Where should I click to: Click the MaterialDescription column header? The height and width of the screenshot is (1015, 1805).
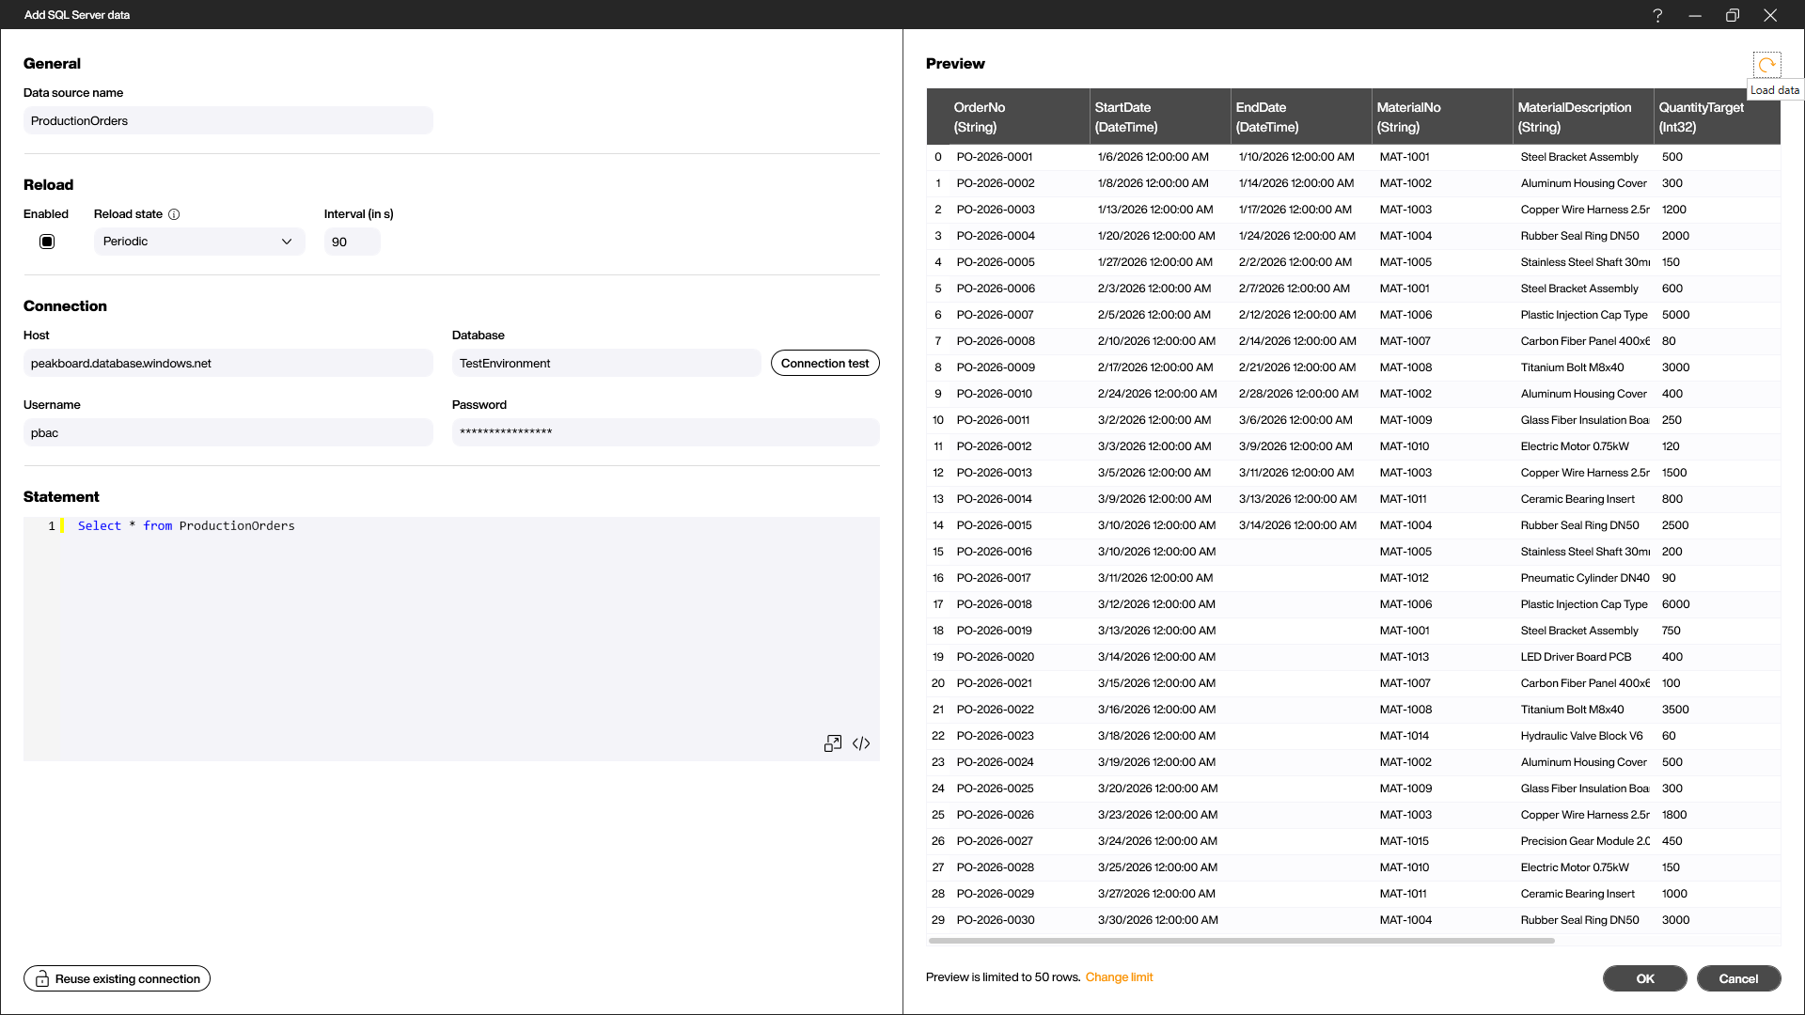coord(1583,117)
